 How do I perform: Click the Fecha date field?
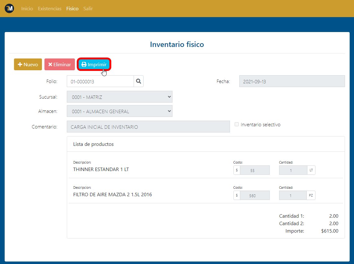[292, 81]
